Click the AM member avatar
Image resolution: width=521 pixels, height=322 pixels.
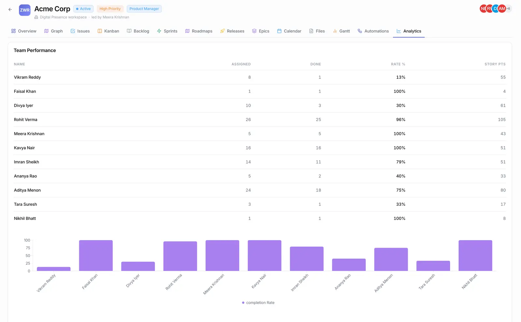tap(502, 9)
